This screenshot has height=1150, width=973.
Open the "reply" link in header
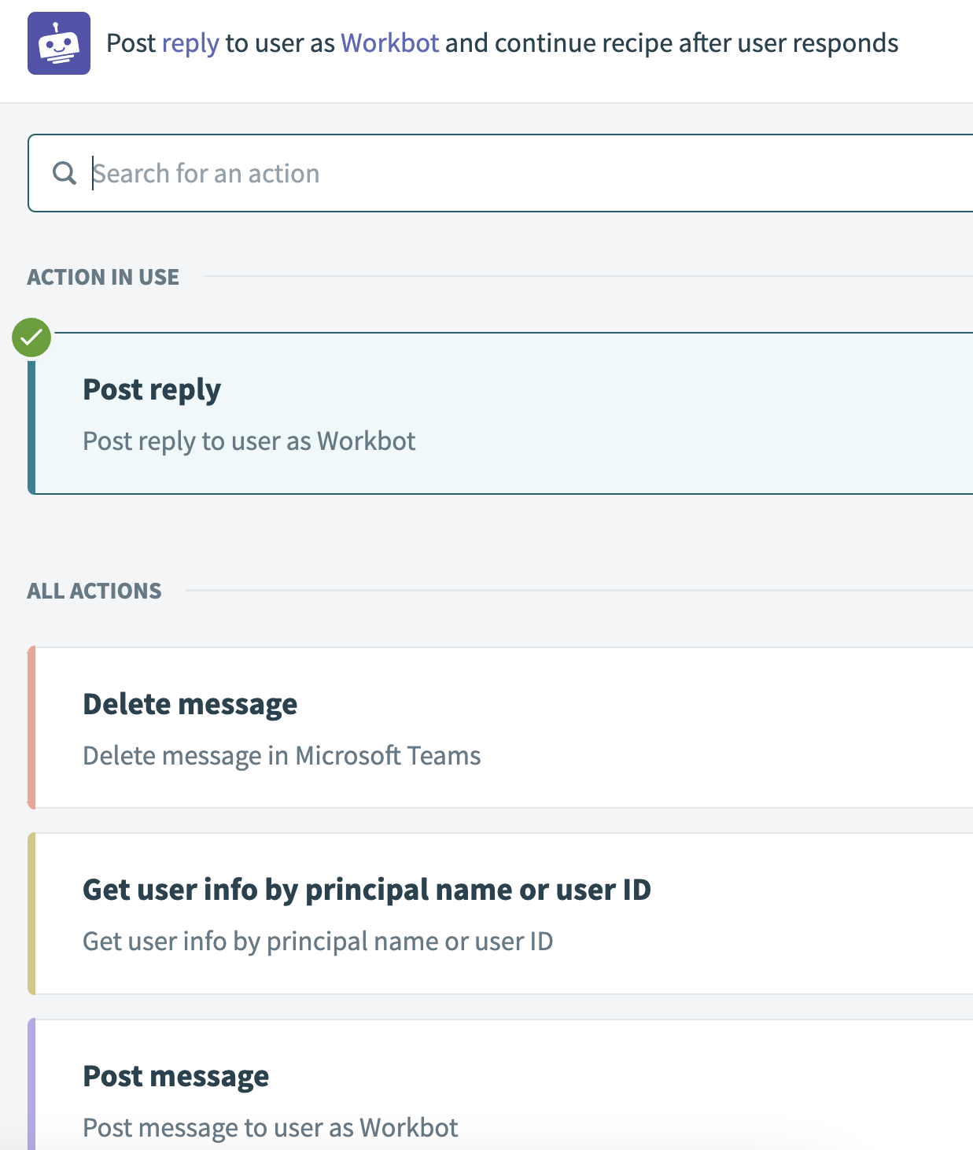[190, 43]
